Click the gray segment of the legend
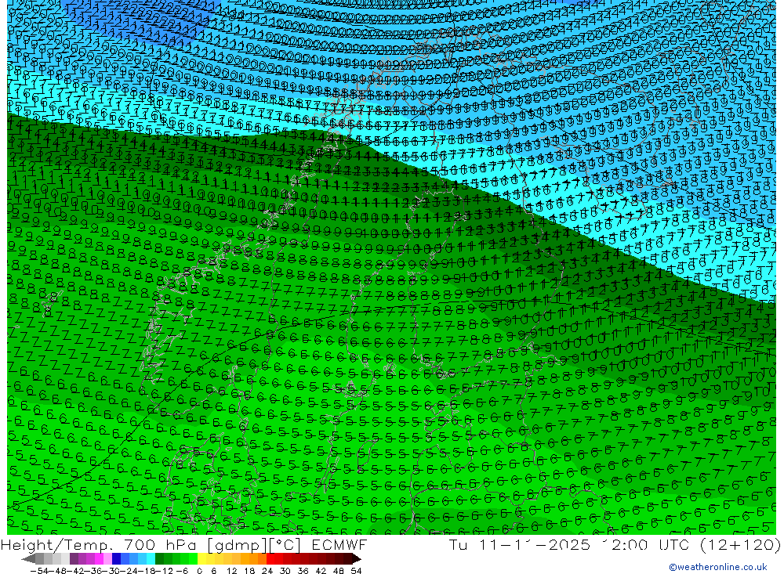 [x=47, y=559]
